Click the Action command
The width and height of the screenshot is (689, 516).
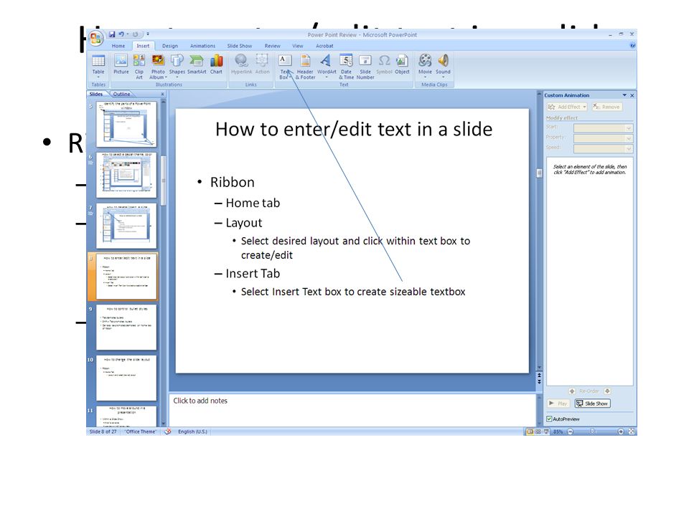pyautogui.click(x=263, y=64)
